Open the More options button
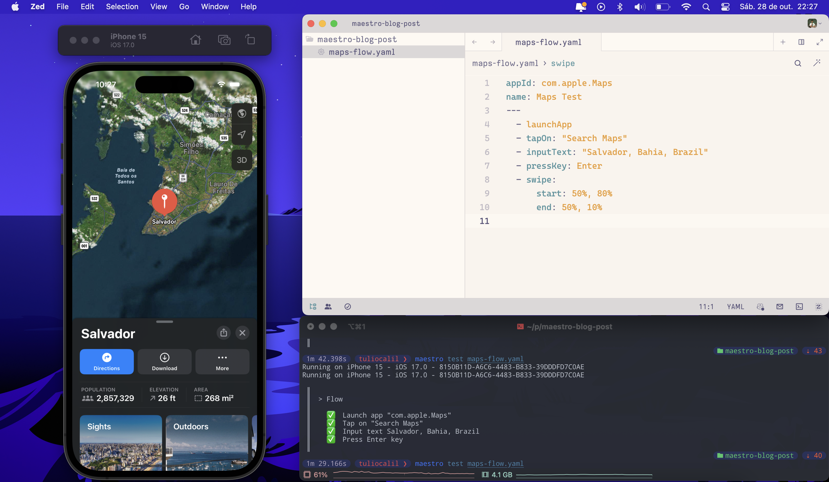Image resolution: width=829 pixels, height=482 pixels. 223,362
